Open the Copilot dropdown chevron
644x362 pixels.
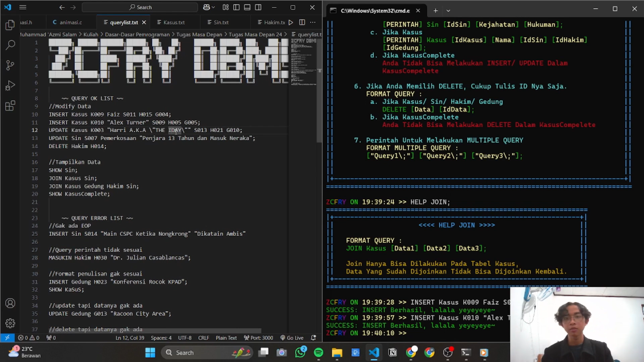[213, 7]
